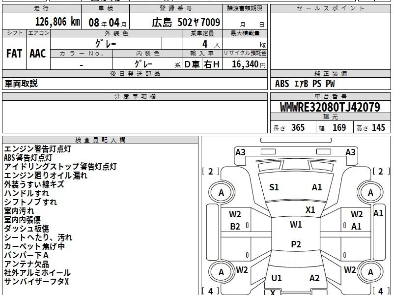
Task: Select the note ハンドルすれ
Action: pos(27,193)
